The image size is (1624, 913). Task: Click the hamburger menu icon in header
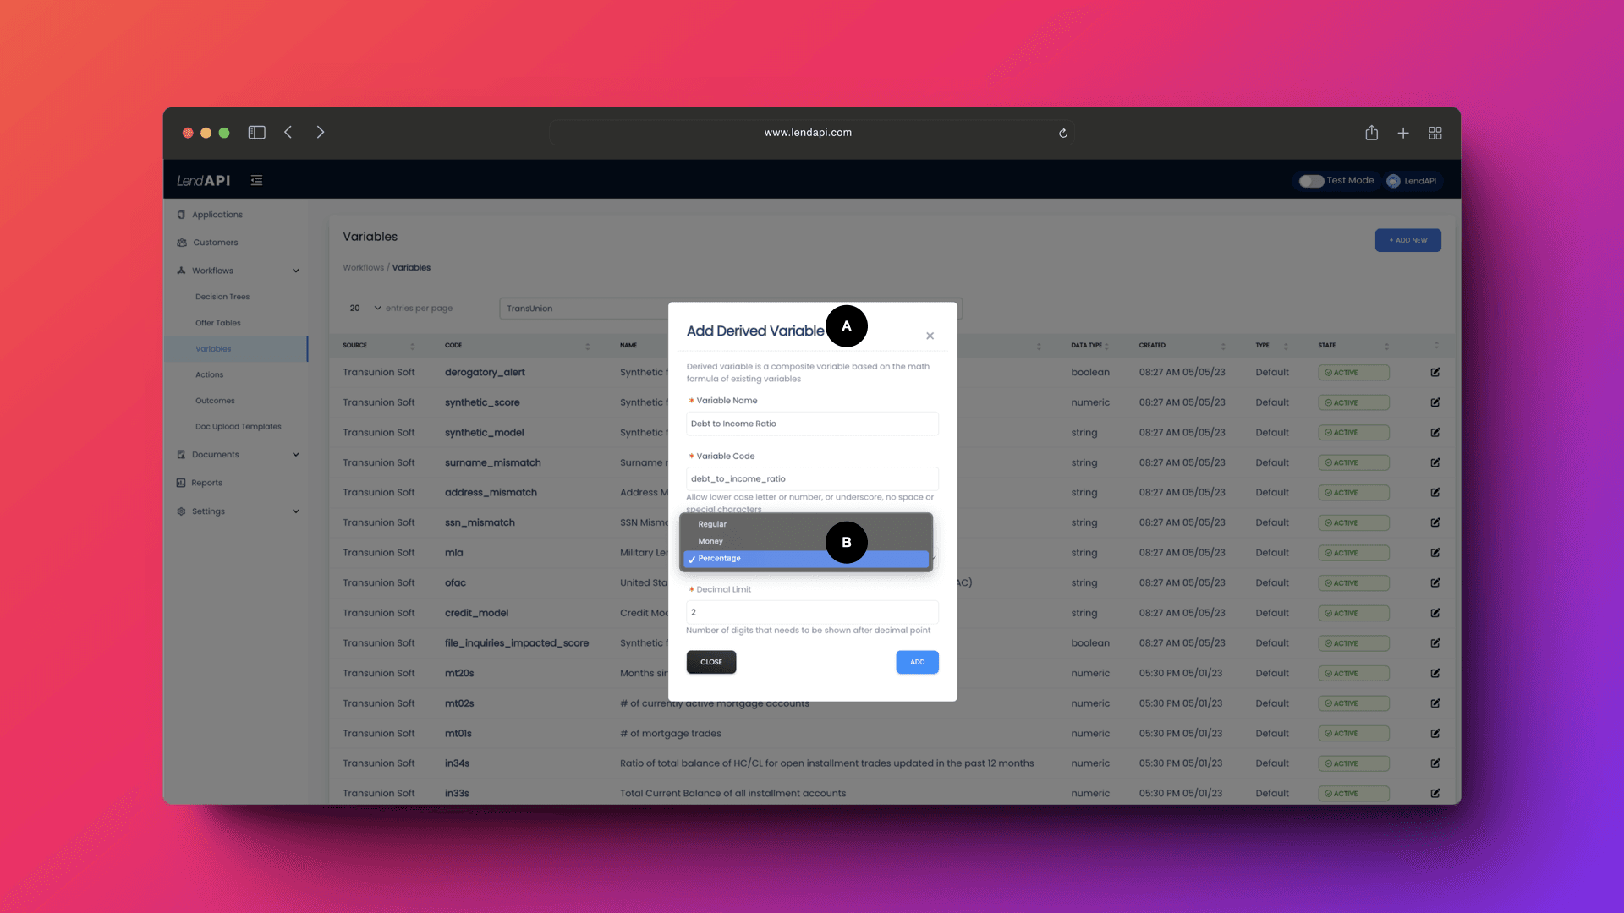pyautogui.click(x=256, y=179)
